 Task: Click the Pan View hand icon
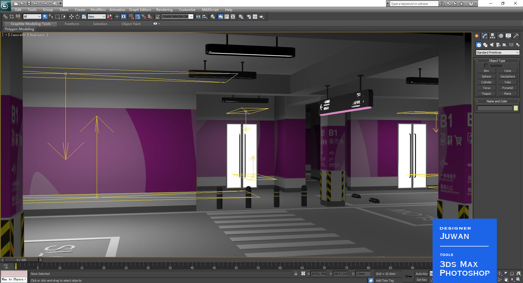point(506,279)
